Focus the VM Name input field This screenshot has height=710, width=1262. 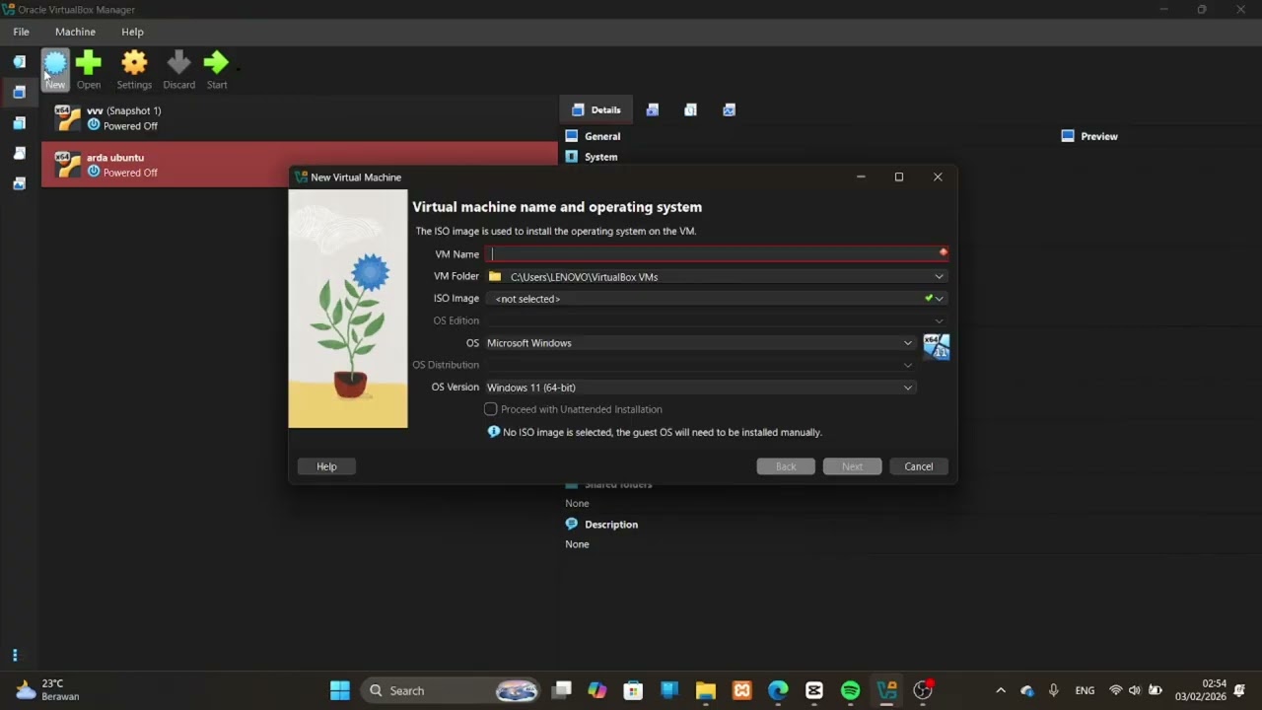point(716,253)
